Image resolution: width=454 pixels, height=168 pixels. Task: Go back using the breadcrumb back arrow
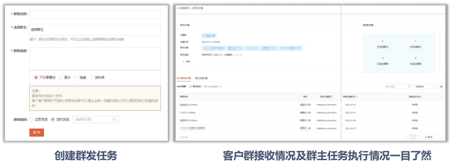177,8
